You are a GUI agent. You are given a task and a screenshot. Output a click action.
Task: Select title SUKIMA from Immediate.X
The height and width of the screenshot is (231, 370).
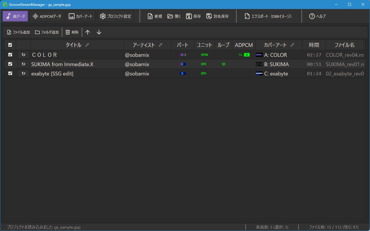pyautogui.click(x=62, y=64)
